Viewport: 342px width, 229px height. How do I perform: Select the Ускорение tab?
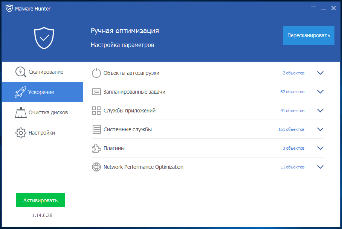tap(42, 92)
